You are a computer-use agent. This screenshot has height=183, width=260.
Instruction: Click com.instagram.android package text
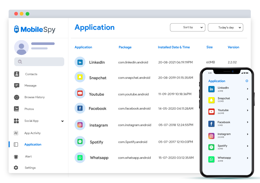tap(135, 125)
